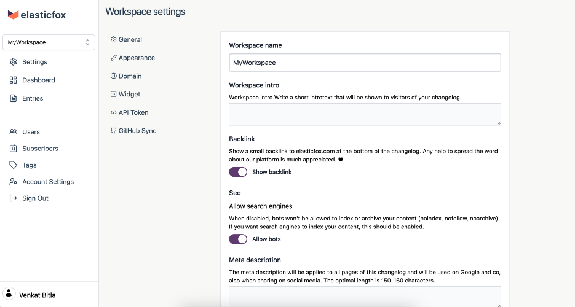Click the Backlink section heading
The image size is (575, 307).
pos(242,139)
